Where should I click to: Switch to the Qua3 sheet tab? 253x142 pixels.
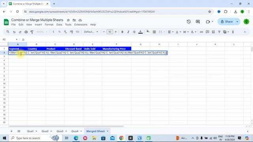60,131
